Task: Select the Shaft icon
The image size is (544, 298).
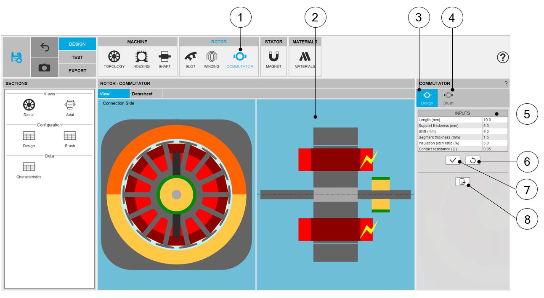Action: tap(164, 59)
